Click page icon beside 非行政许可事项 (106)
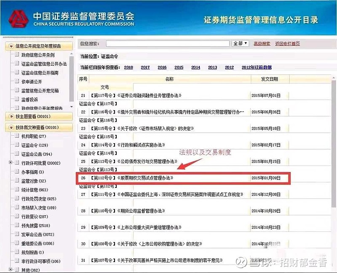The height and width of the screenshot is (273, 337). [x=17, y=261]
